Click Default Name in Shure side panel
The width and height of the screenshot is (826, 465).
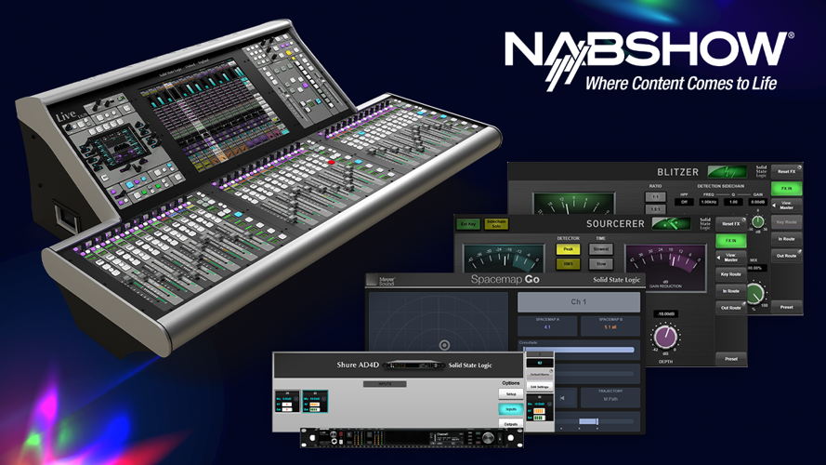tap(540, 374)
